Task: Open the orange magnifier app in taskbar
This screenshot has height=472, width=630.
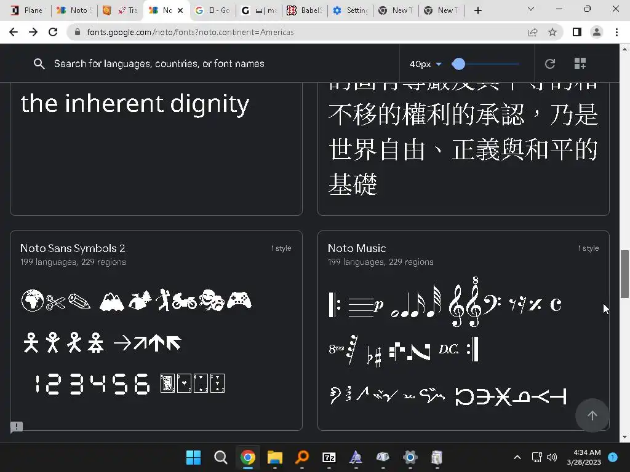Action: [x=302, y=457]
